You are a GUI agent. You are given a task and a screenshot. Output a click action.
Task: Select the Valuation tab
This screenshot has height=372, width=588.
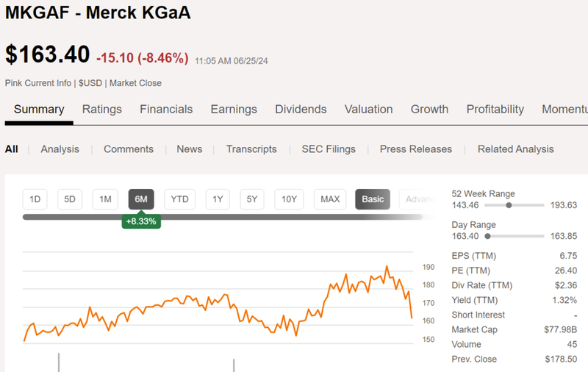coord(368,110)
